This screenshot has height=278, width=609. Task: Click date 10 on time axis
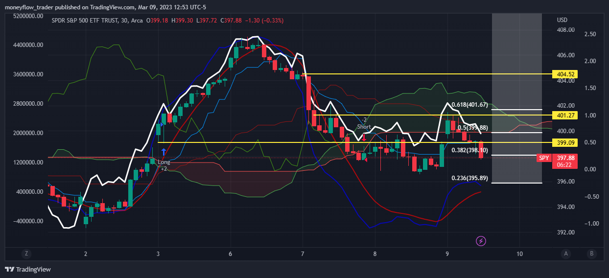point(519,254)
